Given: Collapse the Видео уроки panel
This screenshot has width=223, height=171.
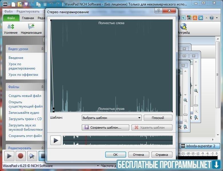Looking at the screenshot, I should pos(42,49).
